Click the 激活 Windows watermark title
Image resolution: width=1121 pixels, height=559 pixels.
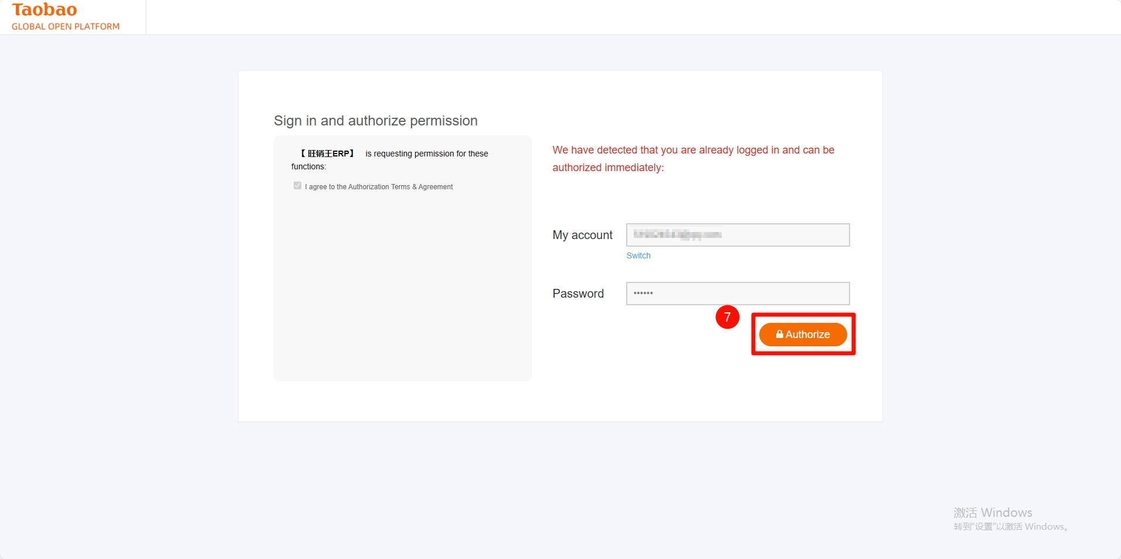(x=993, y=513)
